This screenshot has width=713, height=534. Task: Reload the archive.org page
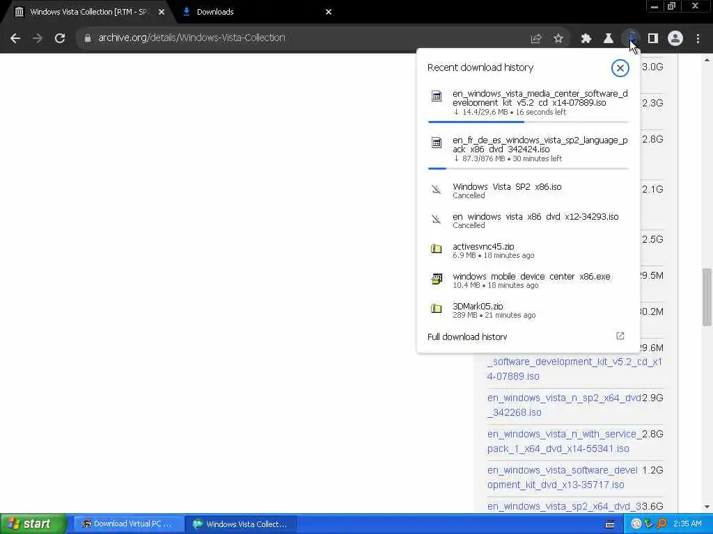[60, 38]
